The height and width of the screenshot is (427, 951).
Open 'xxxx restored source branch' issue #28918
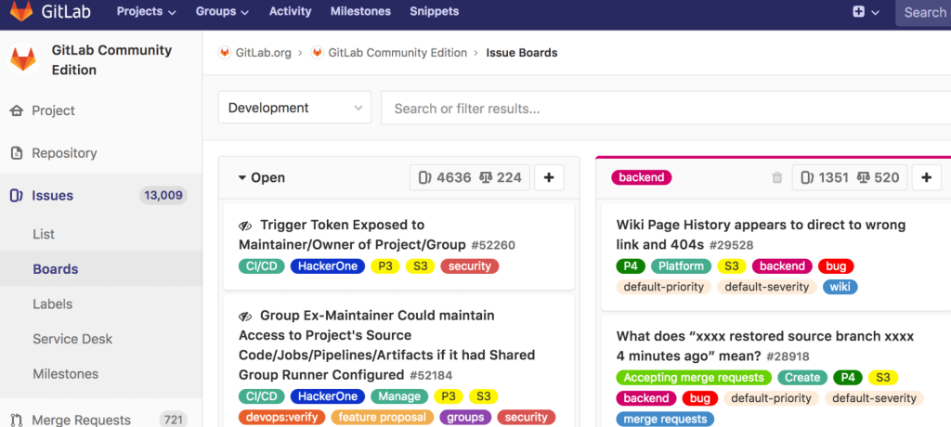765,345
